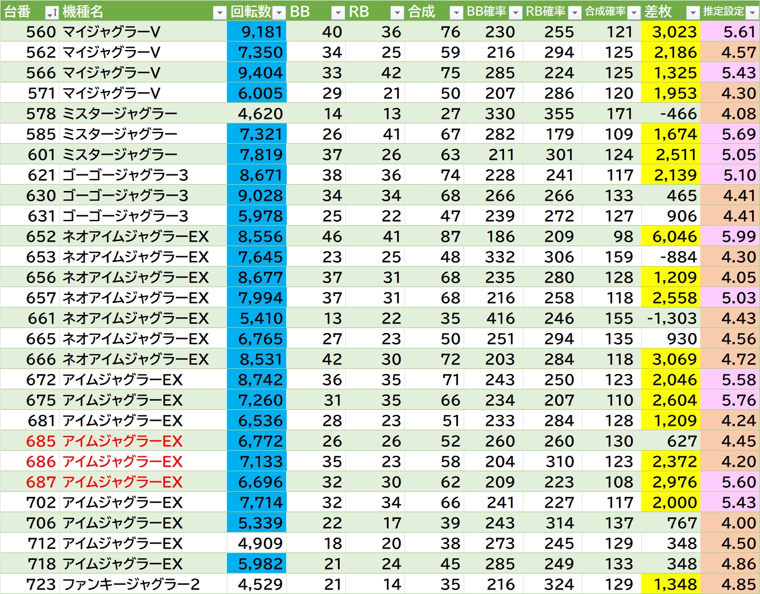The height and width of the screenshot is (594, 760).
Task: Open the RB column filter dropdown
Action: (x=397, y=13)
